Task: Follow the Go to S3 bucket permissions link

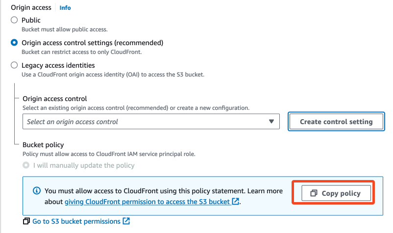Action: point(76,221)
